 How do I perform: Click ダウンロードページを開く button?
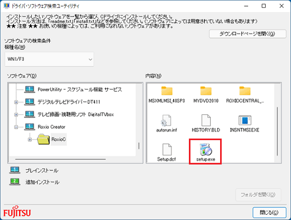[248, 34]
